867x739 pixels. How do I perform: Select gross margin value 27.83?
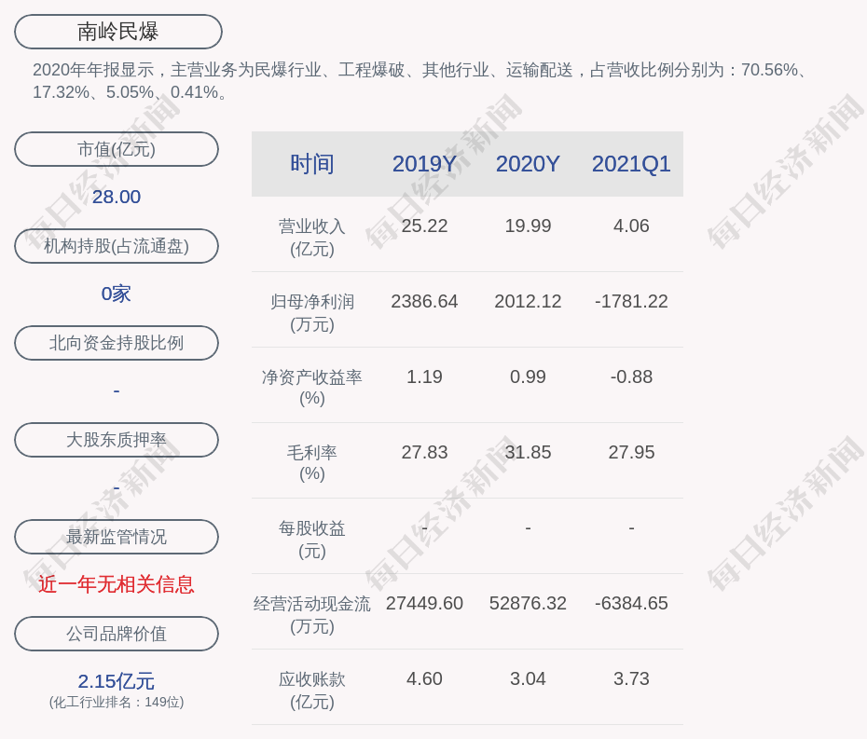coord(425,452)
